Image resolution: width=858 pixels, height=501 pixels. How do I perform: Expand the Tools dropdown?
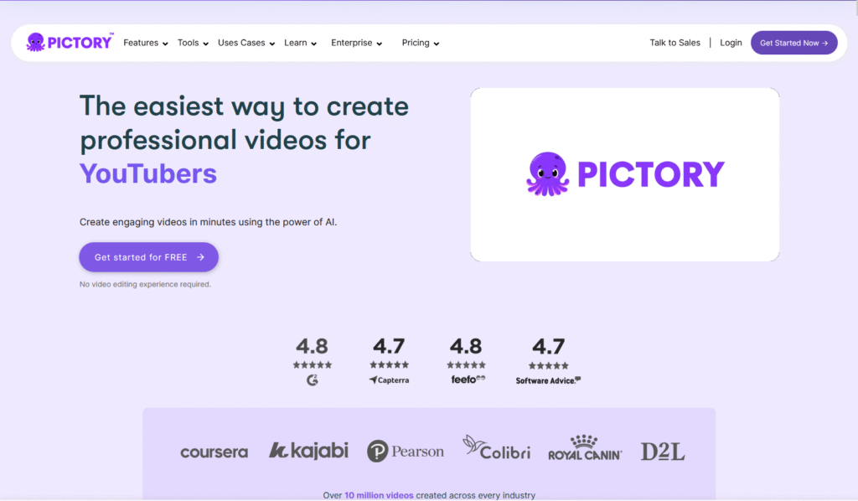192,43
